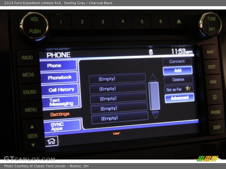Push the PHONE hard button

pyautogui.click(x=216, y=112)
